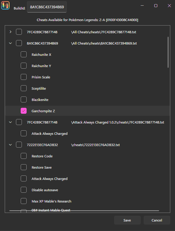This screenshot has height=231, width=175.
Task: Turn on the Blazikenite cheat checkbox
Action: (24, 99)
